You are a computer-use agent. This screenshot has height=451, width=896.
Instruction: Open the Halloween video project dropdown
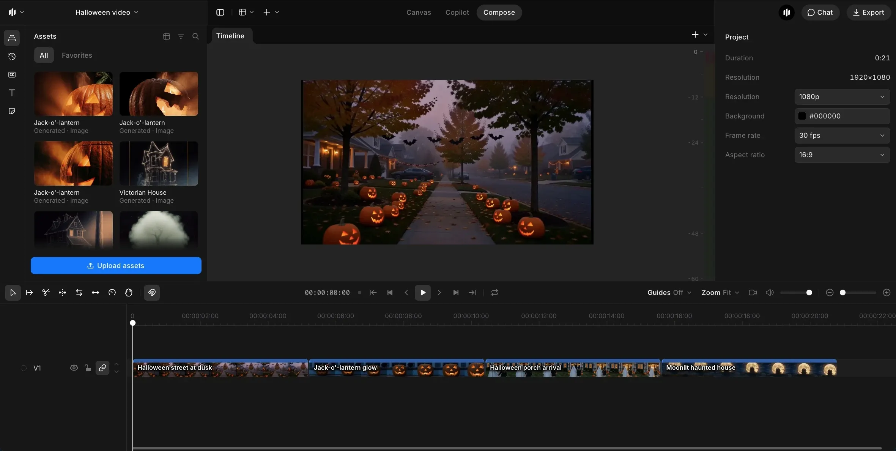click(107, 13)
